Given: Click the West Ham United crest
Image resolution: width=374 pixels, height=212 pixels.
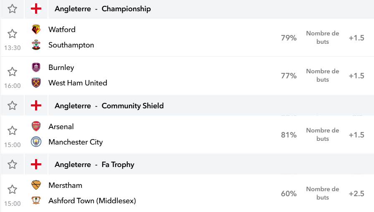Looking at the screenshot, I should coord(36,83).
